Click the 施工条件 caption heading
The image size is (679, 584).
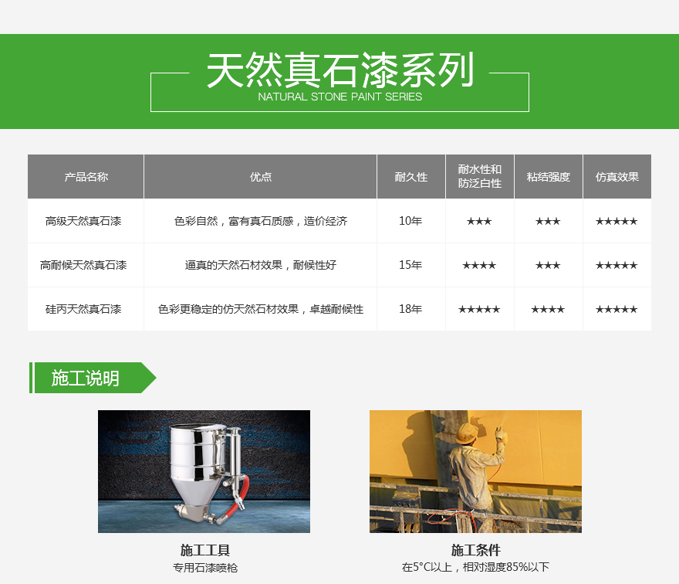(x=475, y=551)
